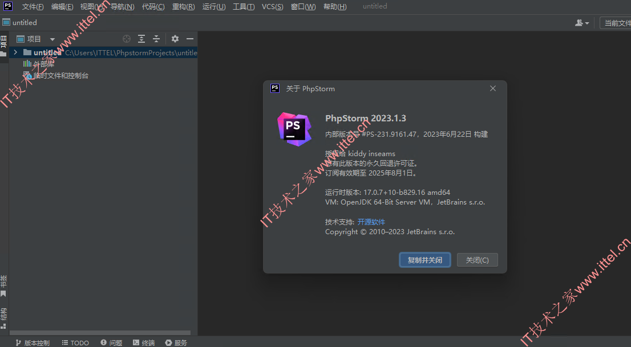Image resolution: width=631 pixels, height=347 pixels.
Task: Open project panel gear options
Action: coord(175,39)
